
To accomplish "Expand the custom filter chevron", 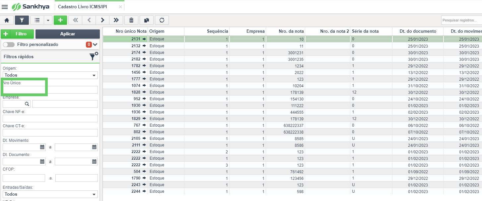I will pyautogui.click(x=96, y=45).
